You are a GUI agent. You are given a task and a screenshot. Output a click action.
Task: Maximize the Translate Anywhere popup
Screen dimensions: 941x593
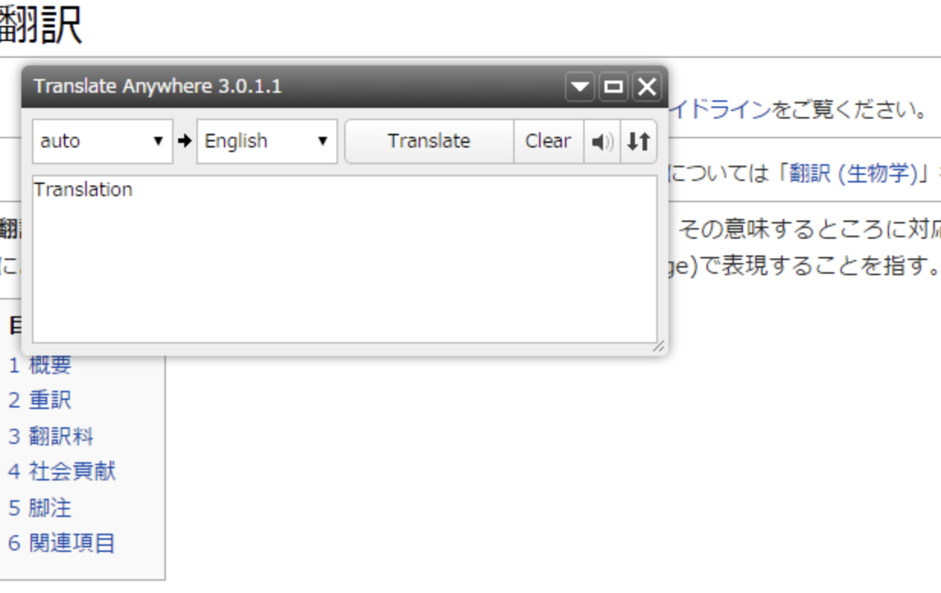pyautogui.click(x=613, y=87)
